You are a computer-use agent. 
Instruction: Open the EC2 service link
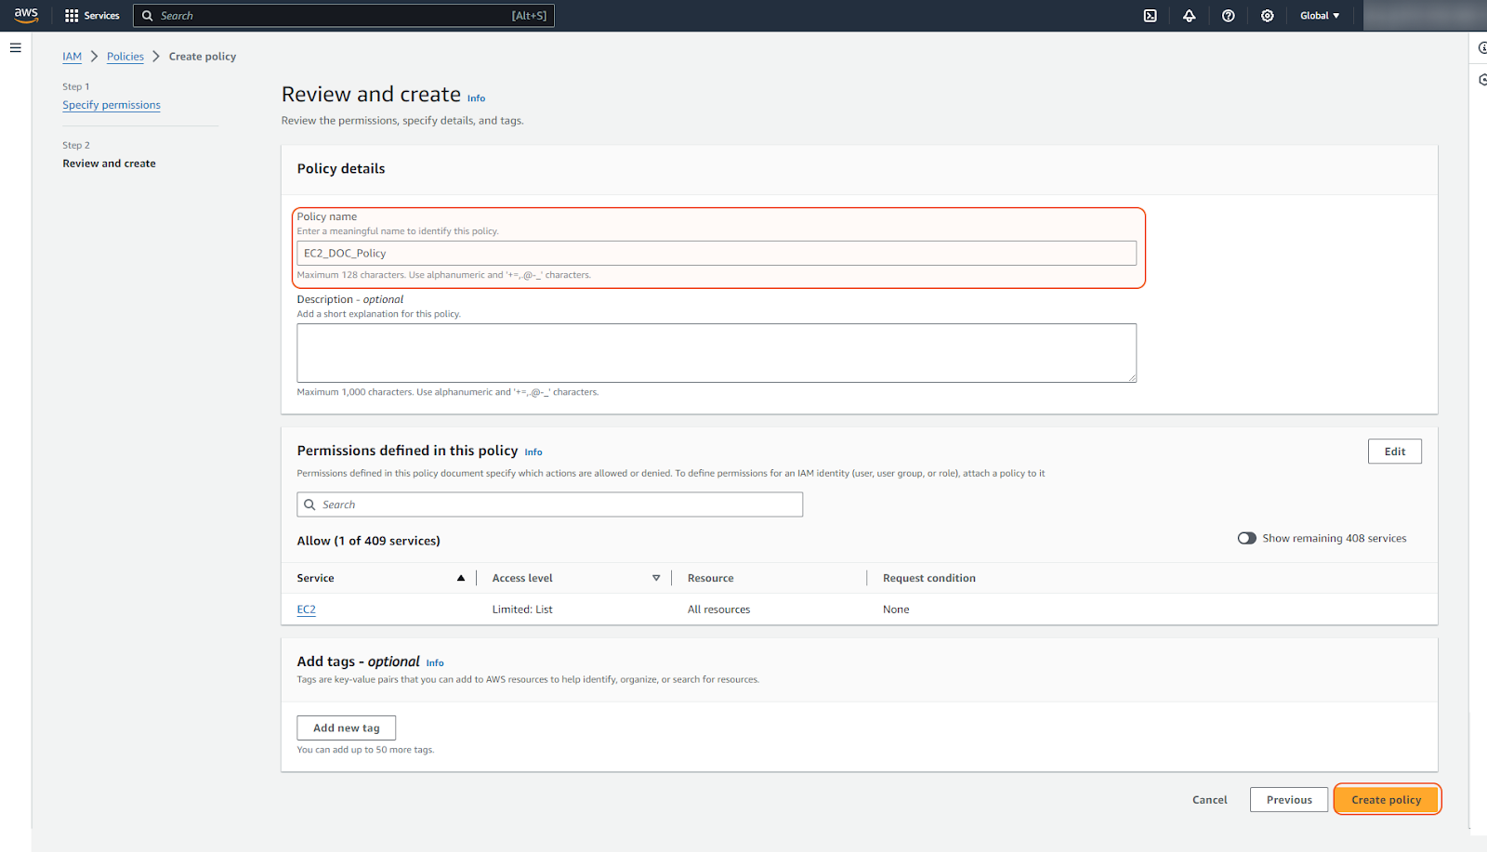pos(306,610)
